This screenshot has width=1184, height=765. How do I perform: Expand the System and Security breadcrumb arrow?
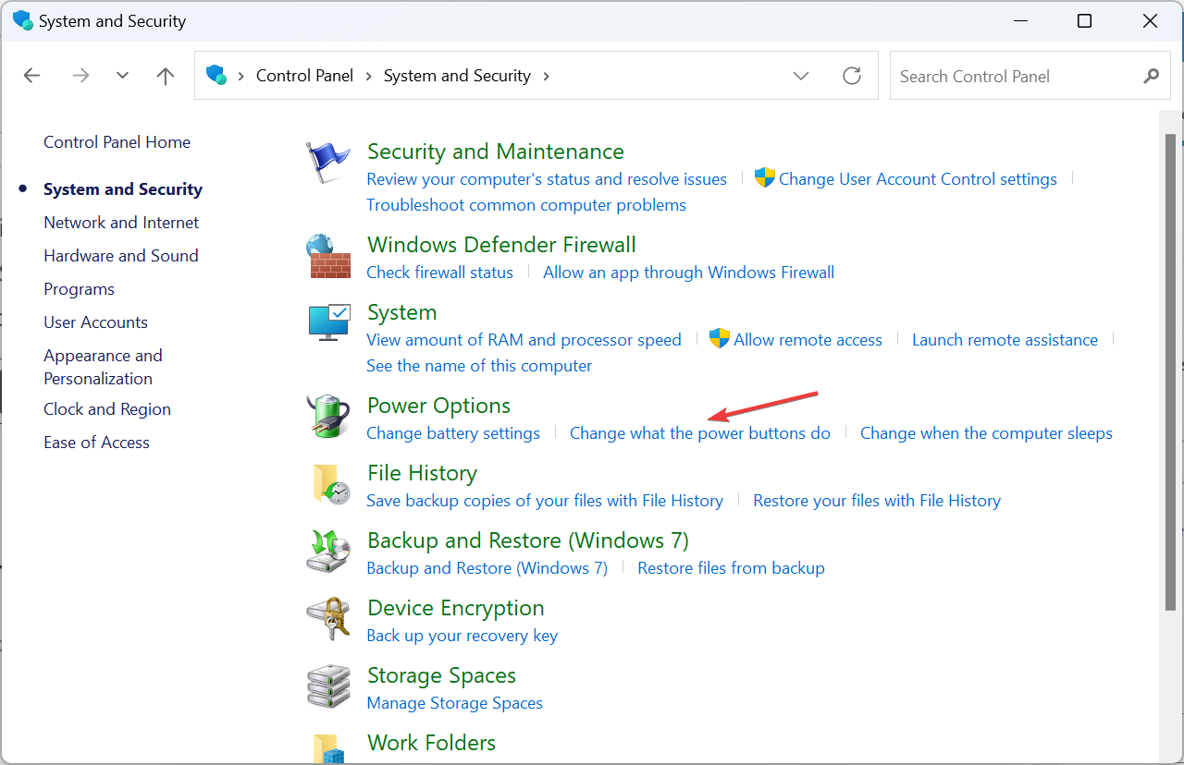click(x=547, y=76)
